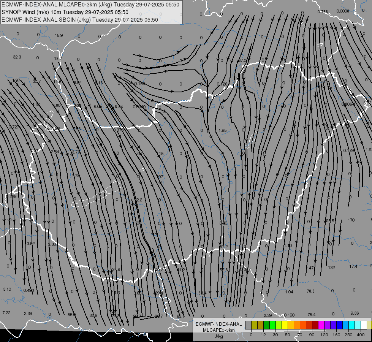Click the magenta legend swatch
The image size is (372, 342).
pyautogui.click(x=321, y=325)
